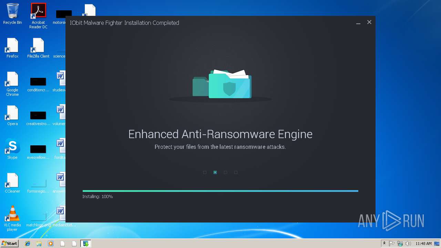Open Windows Explorer taskbar icon
Viewport: 441px width, 248px height.
click(39, 244)
